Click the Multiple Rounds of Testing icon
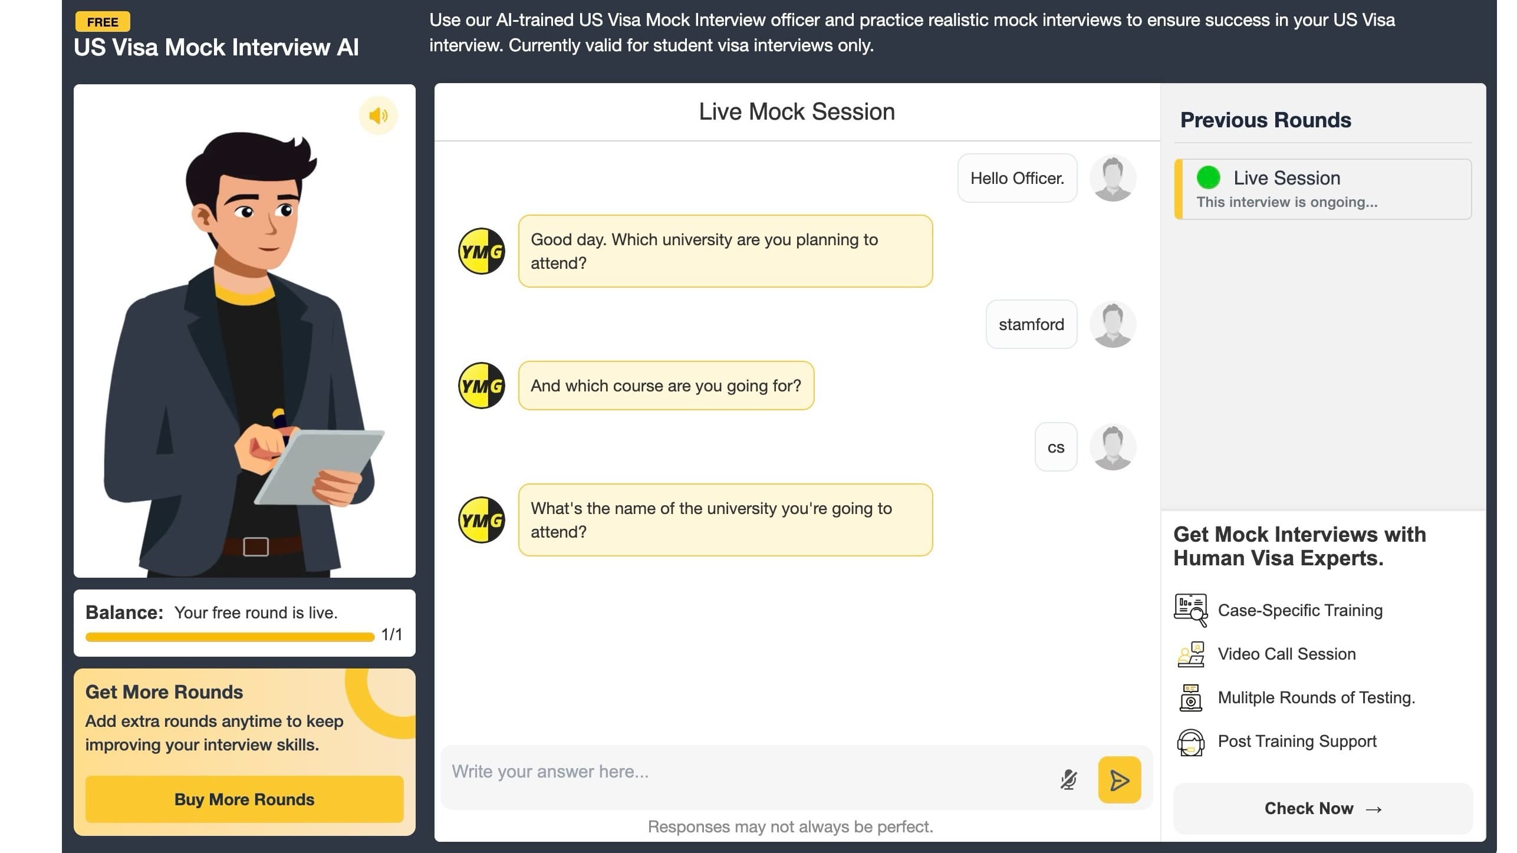 click(1190, 698)
